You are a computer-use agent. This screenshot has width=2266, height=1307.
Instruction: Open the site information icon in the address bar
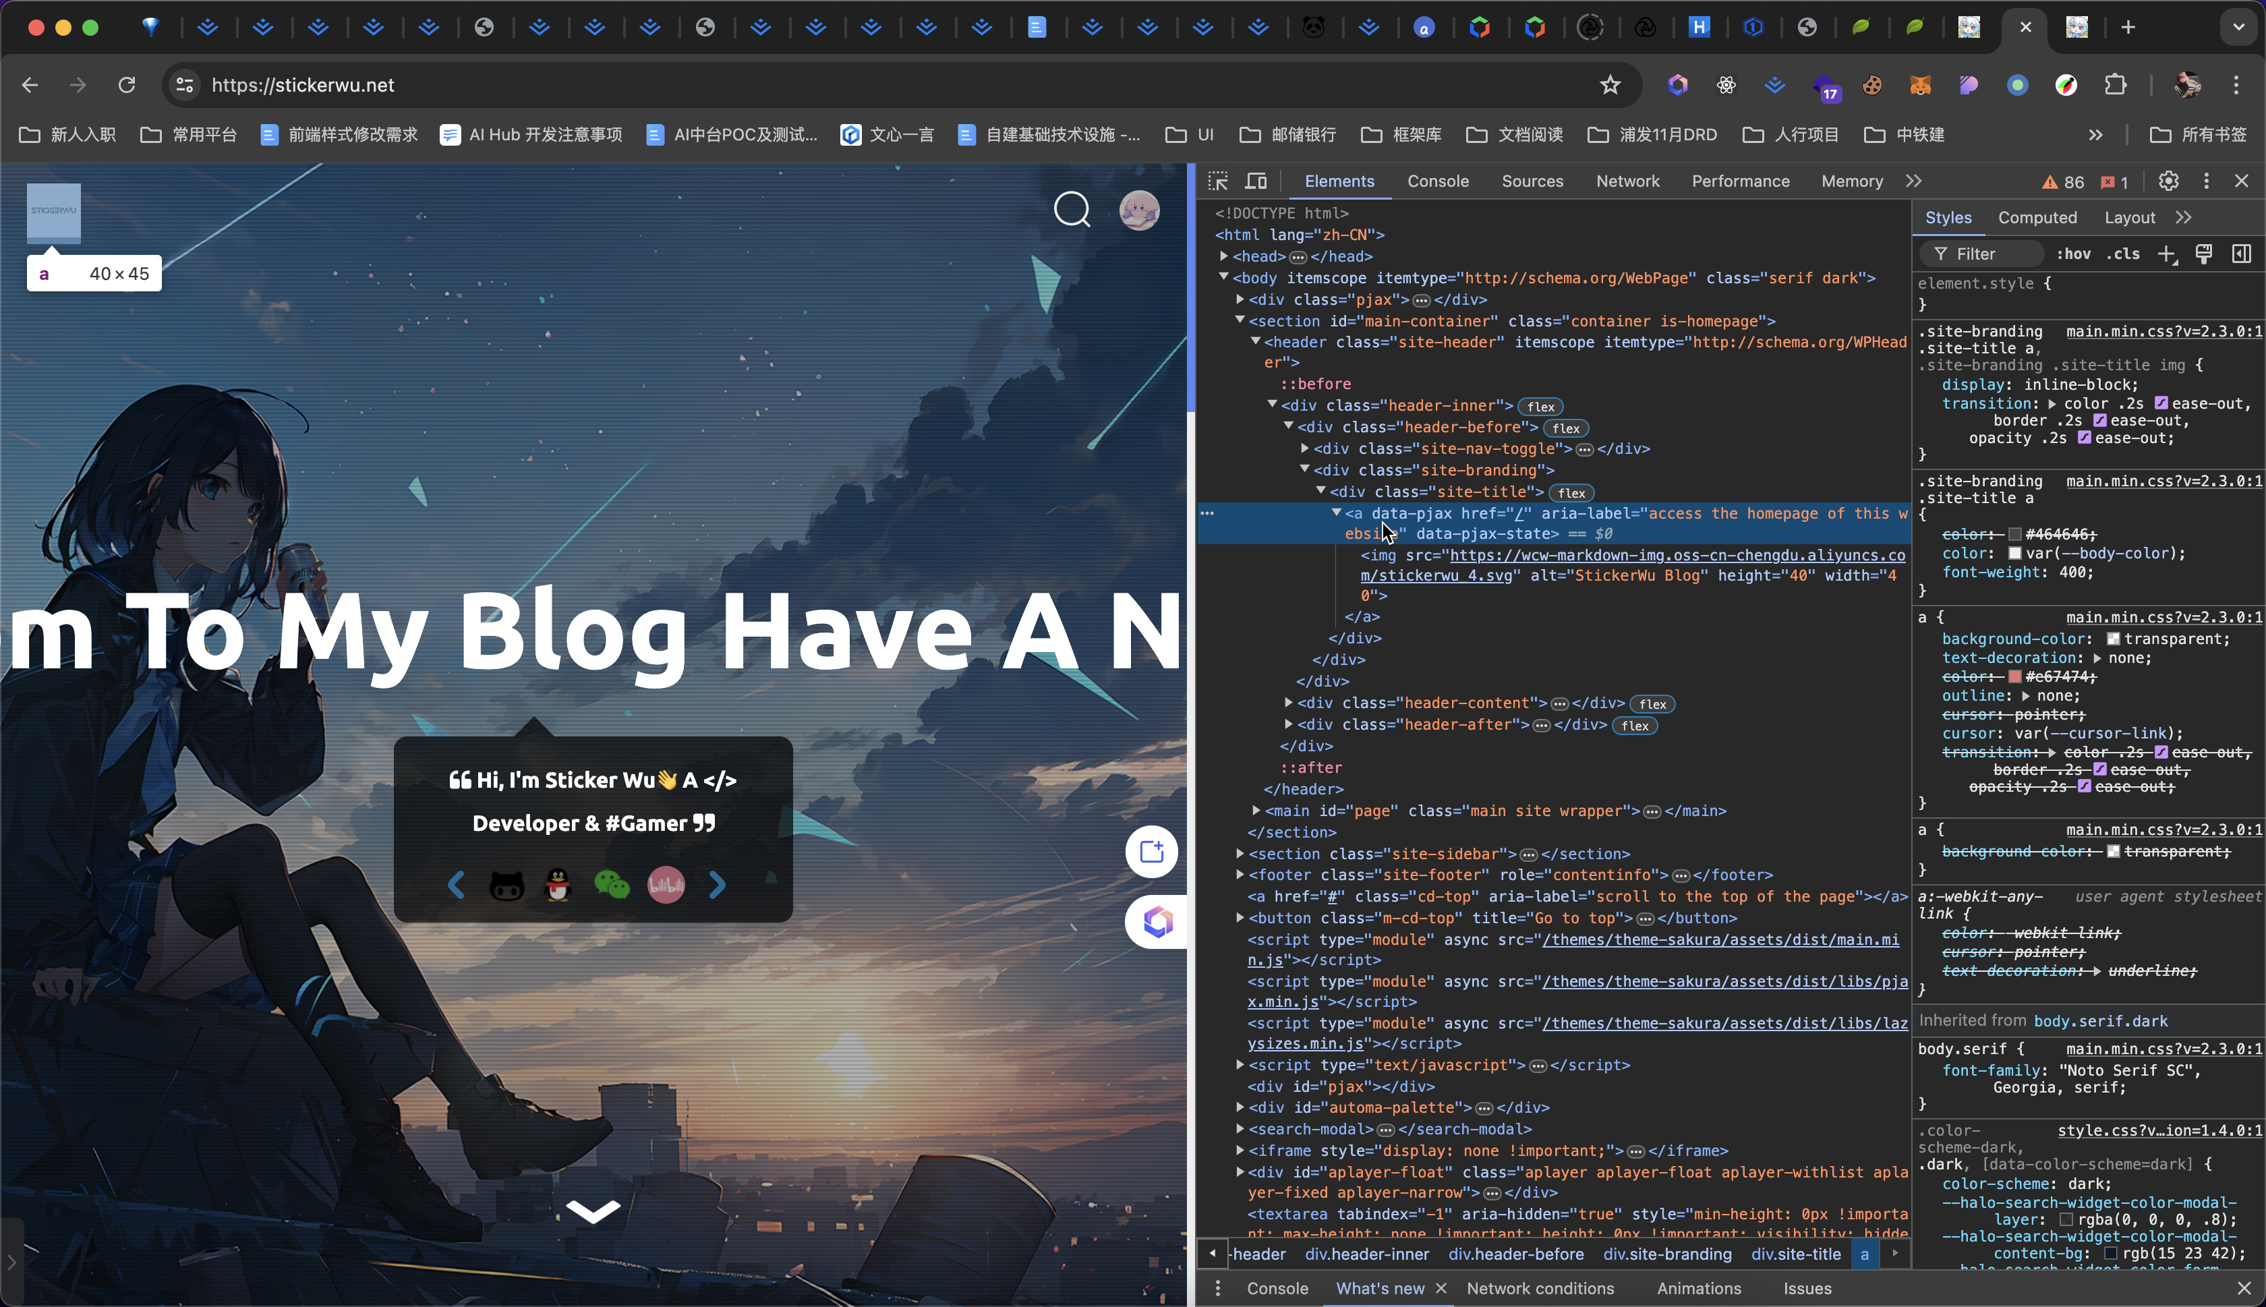pyautogui.click(x=185, y=85)
